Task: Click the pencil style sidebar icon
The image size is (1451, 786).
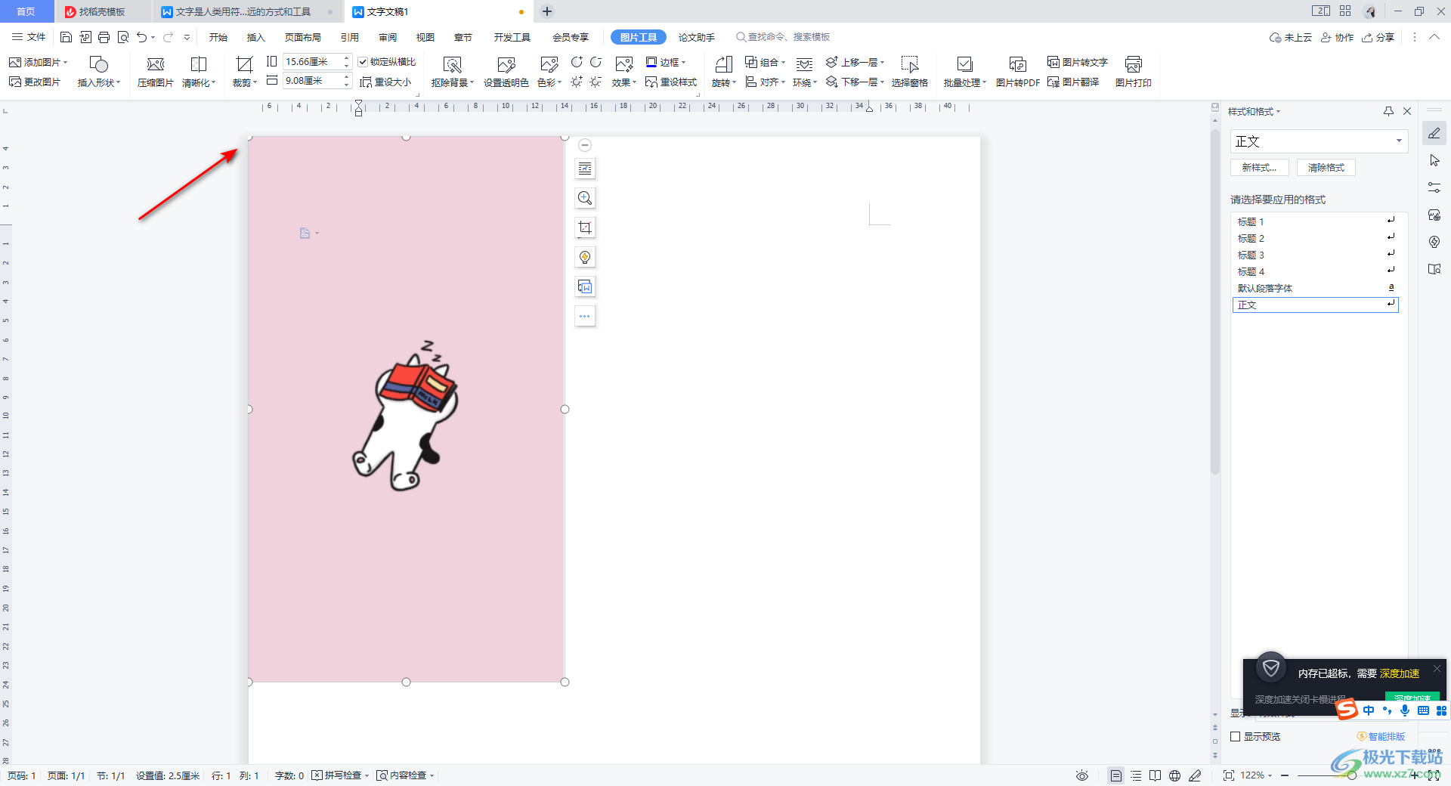Action: (x=1434, y=133)
